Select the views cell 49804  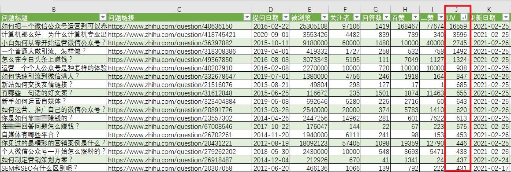(310, 85)
